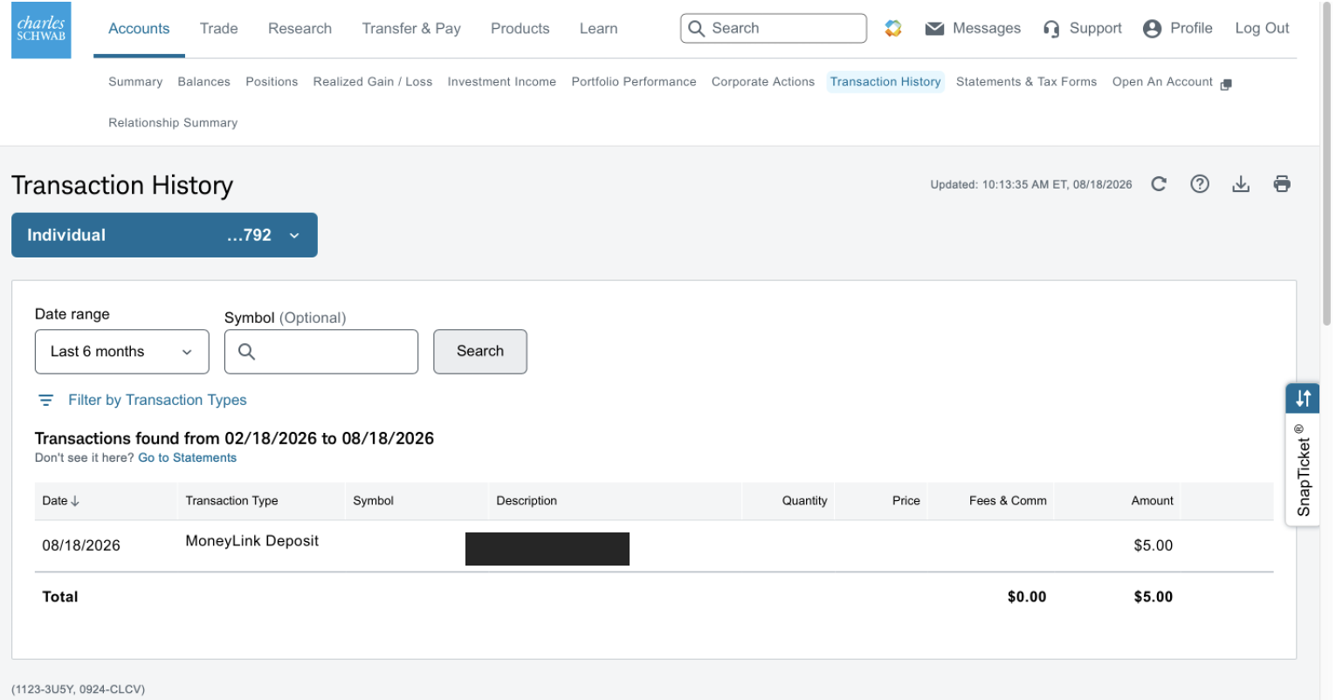Click the Quantity column header
The image size is (1336, 700).
[804, 501]
